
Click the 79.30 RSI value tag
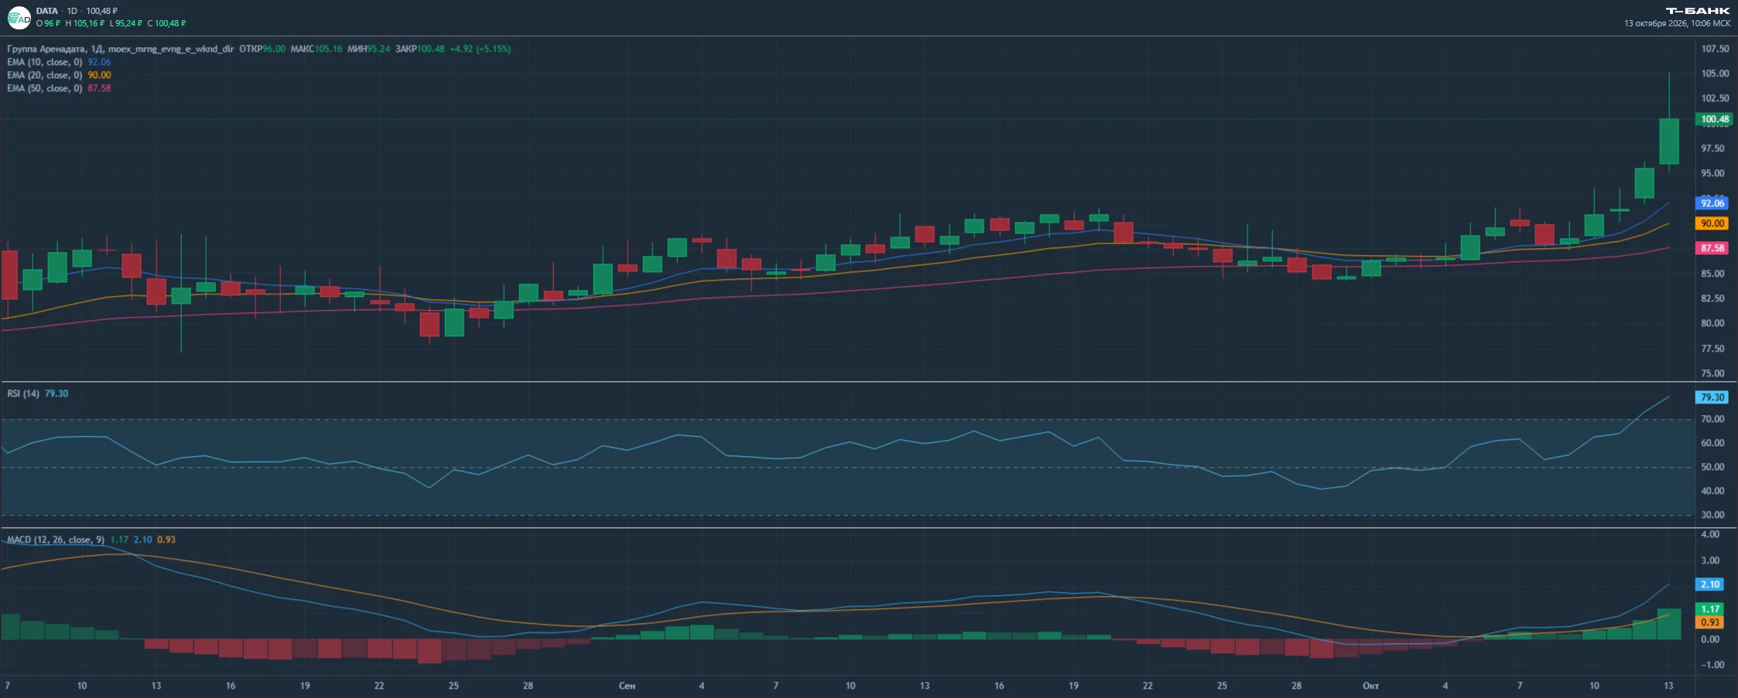1712,397
